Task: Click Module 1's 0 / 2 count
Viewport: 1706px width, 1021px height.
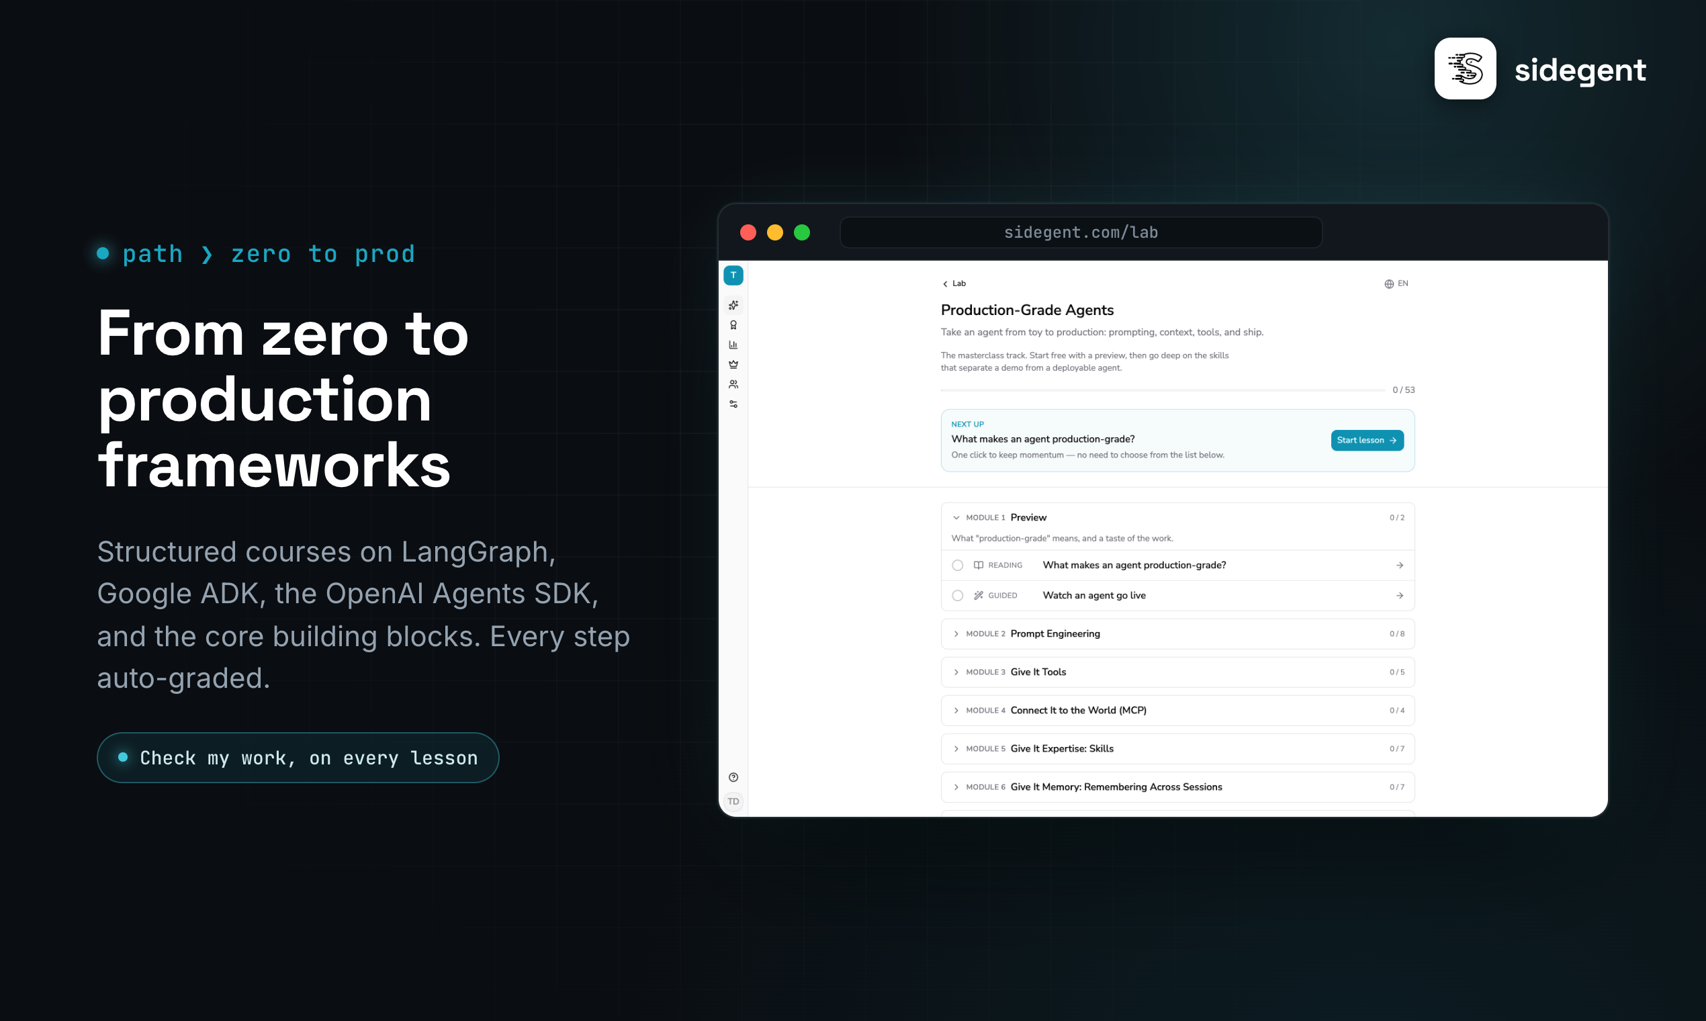Action: click(x=1396, y=517)
